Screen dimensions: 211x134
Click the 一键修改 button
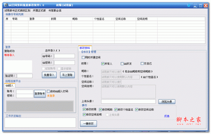[x=88, y=123]
